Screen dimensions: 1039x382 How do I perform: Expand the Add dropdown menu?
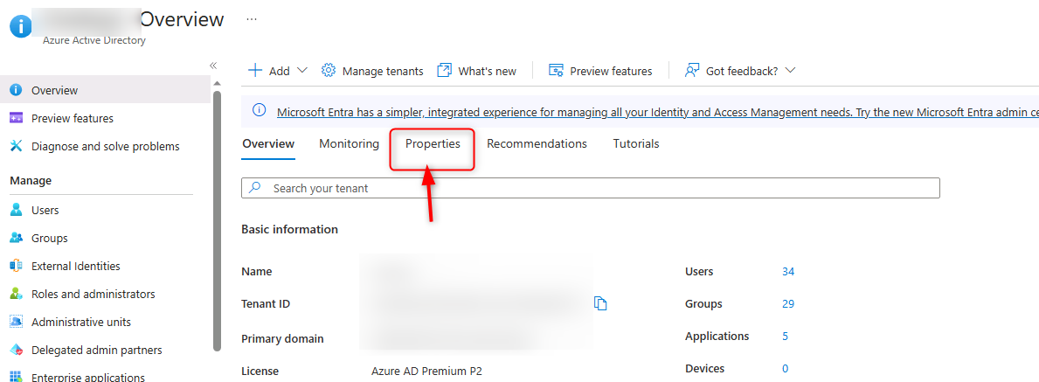click(x=302, y=71)
